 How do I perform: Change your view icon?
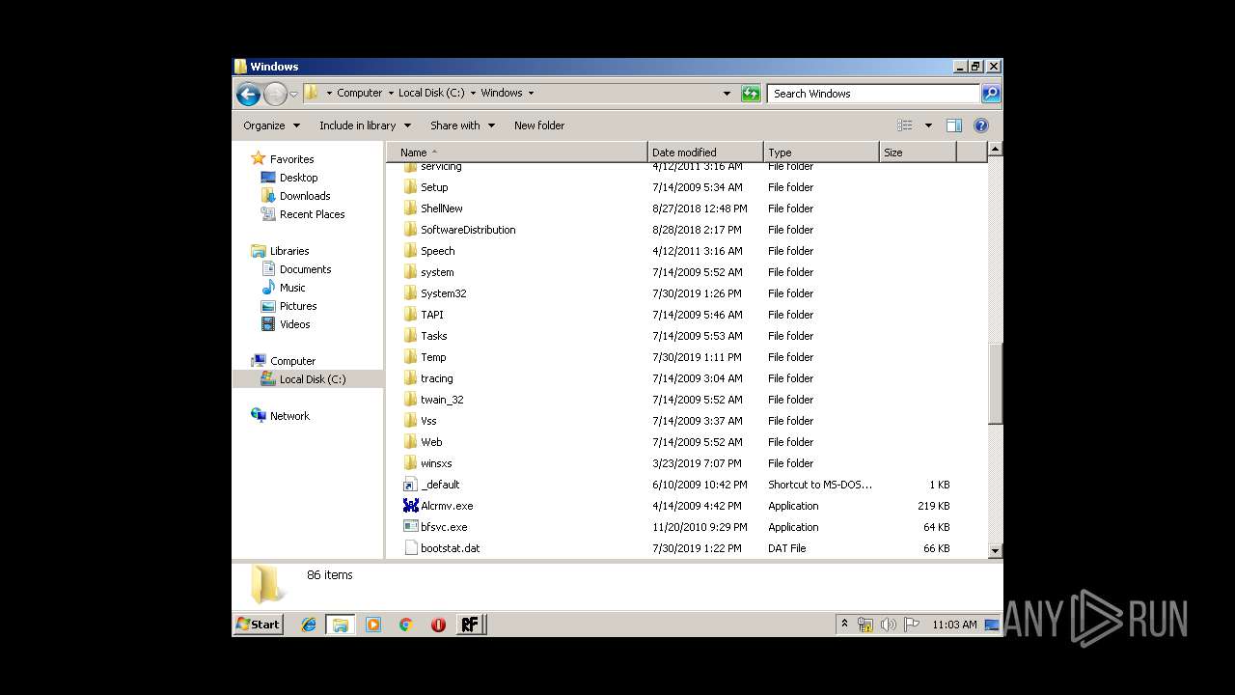click(905, 125)
